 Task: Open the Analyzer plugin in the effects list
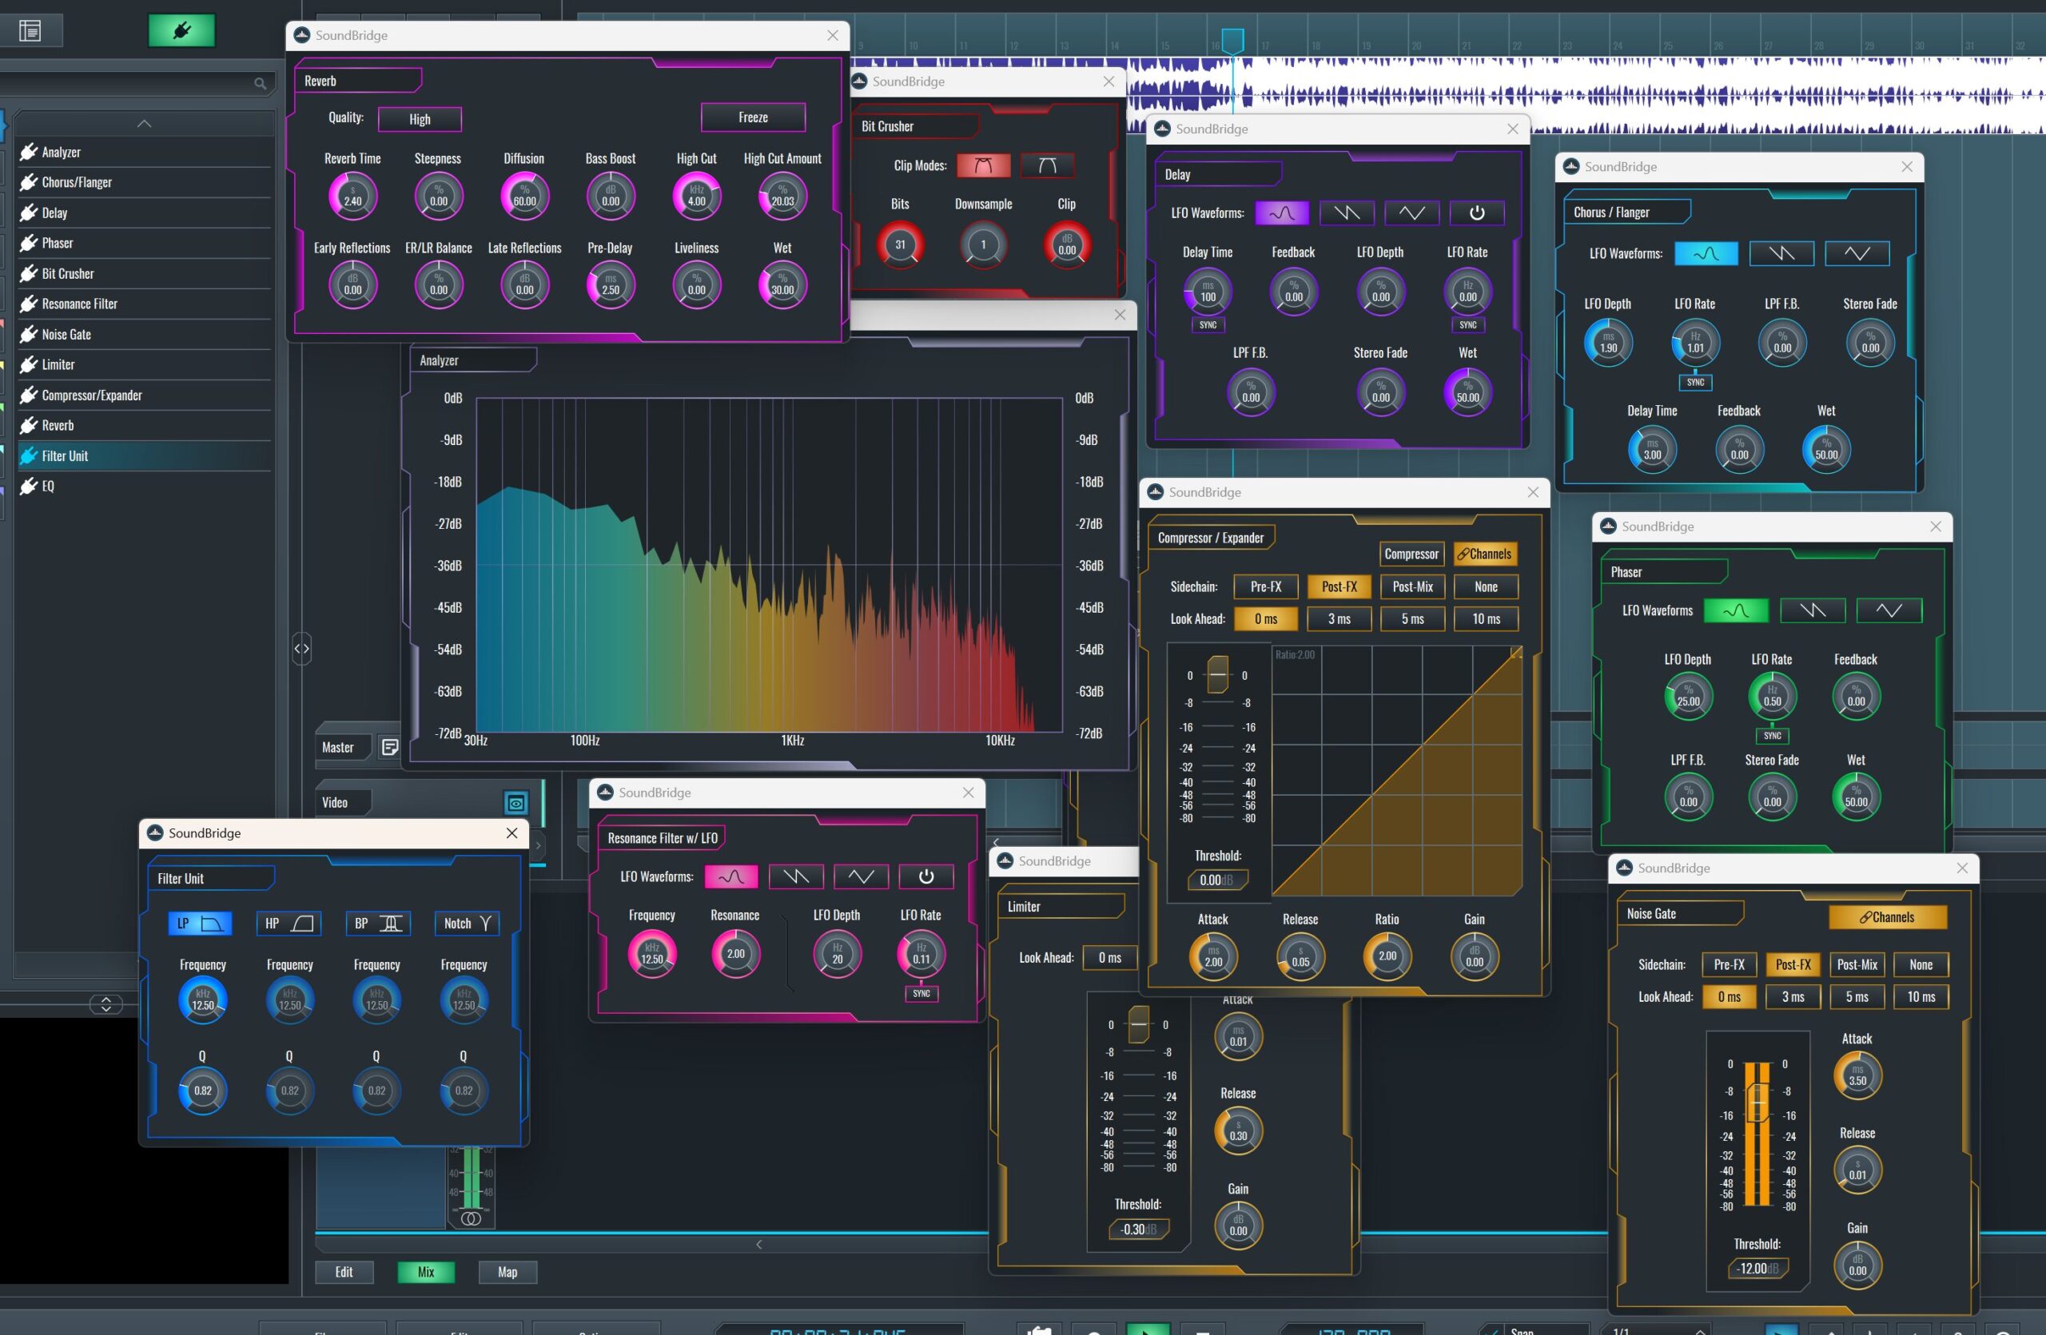click(145, 152)
